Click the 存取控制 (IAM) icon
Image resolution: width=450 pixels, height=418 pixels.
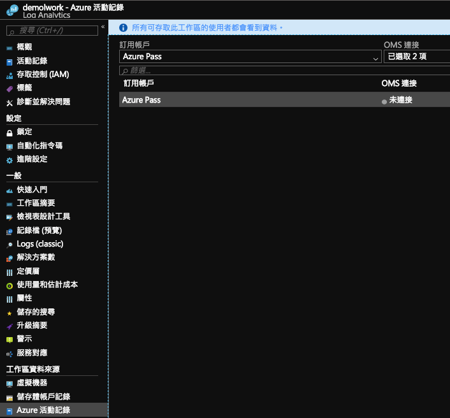tap(10, 76)
